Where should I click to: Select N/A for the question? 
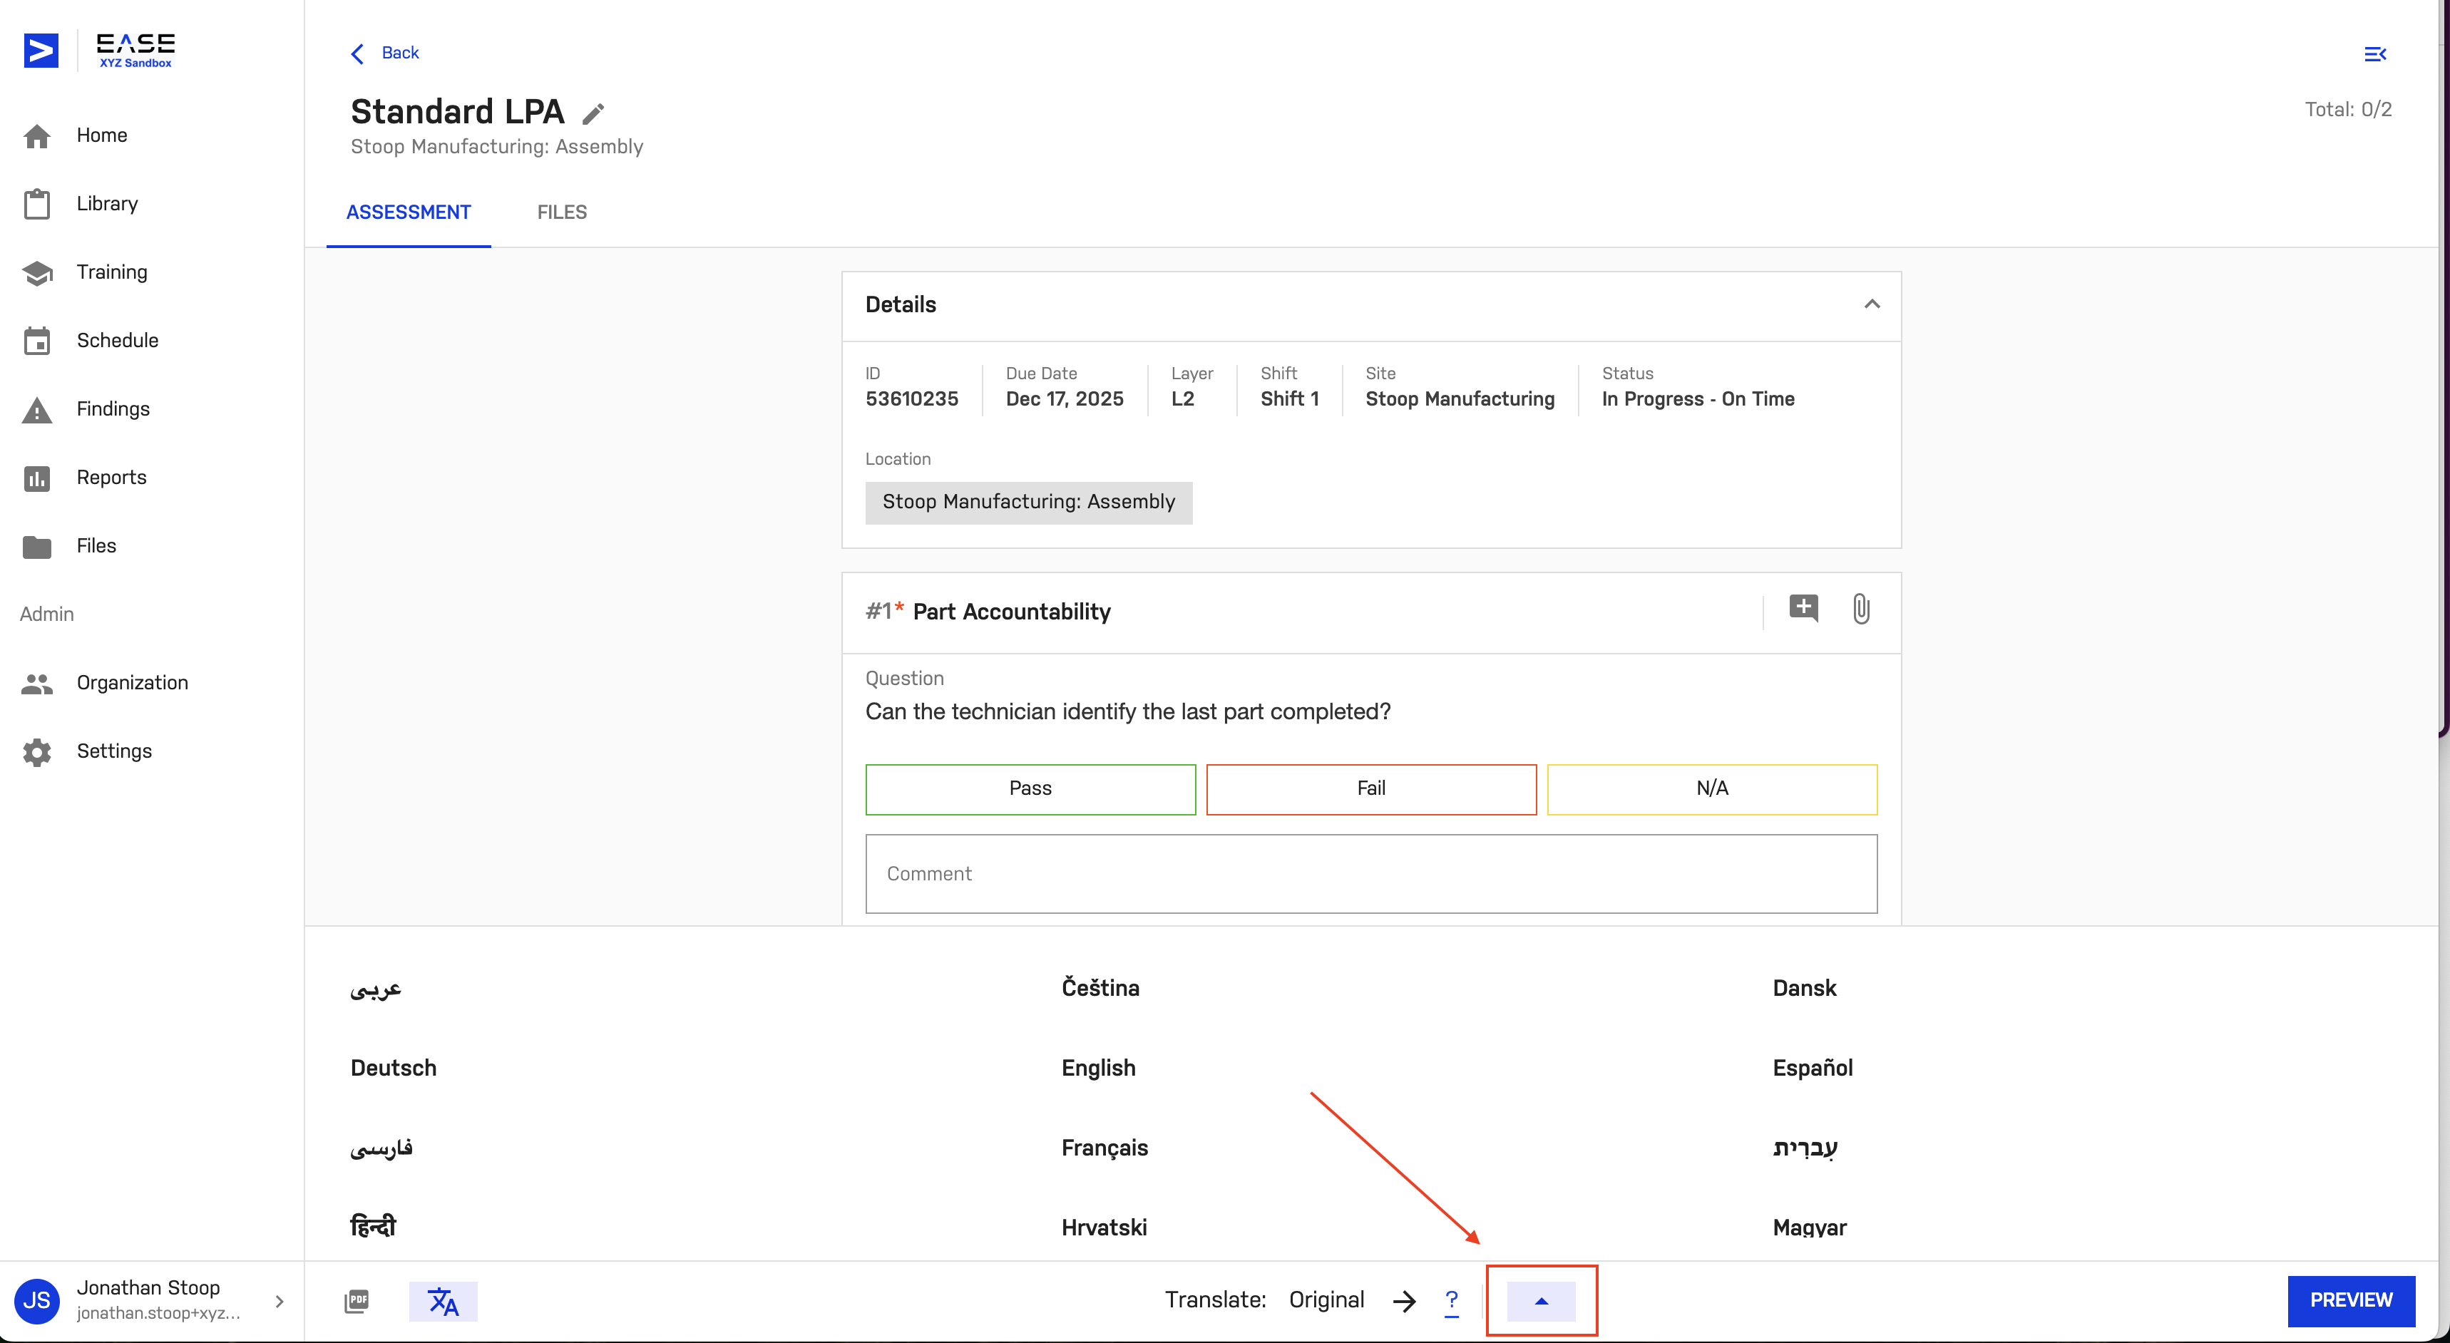point(1711,788)
